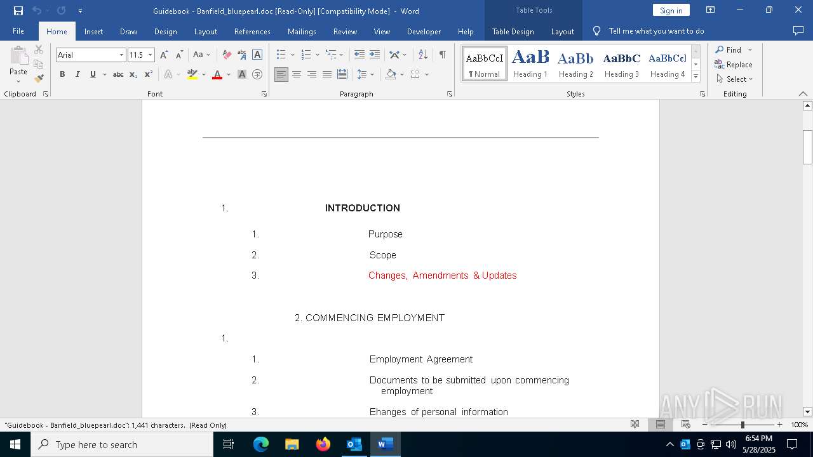
Task: Select Justify paragraph alignment
Action: pyautogui.click(x=327, y=74)
